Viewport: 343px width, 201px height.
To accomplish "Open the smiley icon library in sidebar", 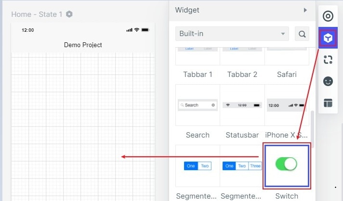I will (x=328, y=81).
